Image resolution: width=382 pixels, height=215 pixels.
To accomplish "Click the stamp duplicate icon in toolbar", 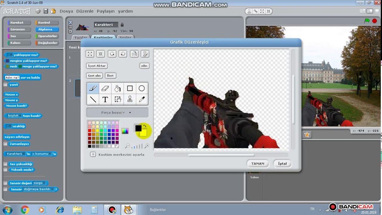I will [249, 11].
